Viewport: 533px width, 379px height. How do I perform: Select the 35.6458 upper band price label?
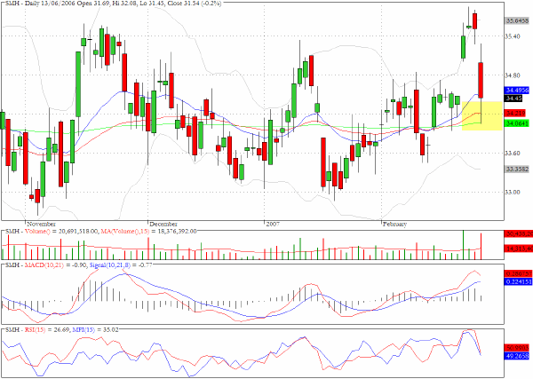(x=518, y=21)
